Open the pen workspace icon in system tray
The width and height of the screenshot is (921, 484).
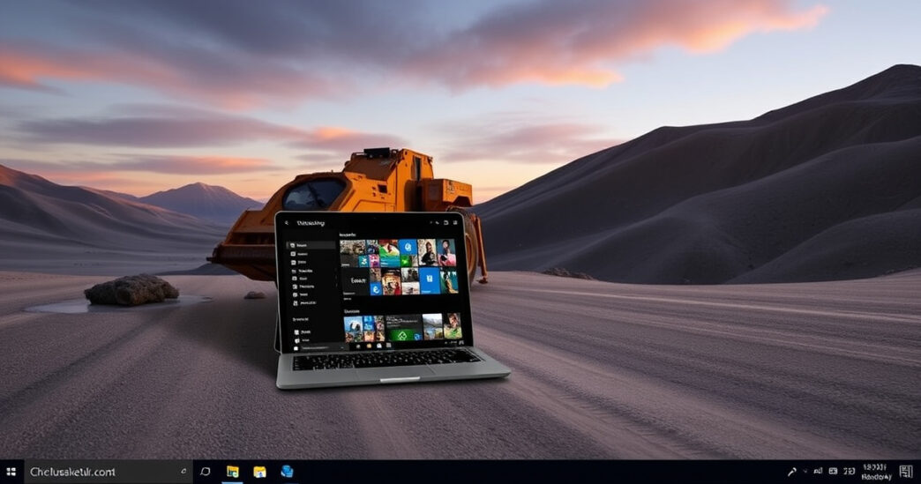click(792, 472)
